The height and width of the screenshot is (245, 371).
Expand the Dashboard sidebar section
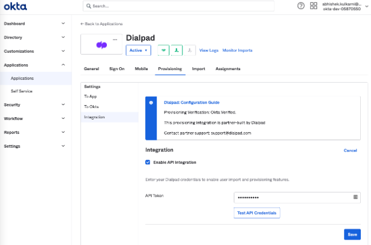click(34, 23)
